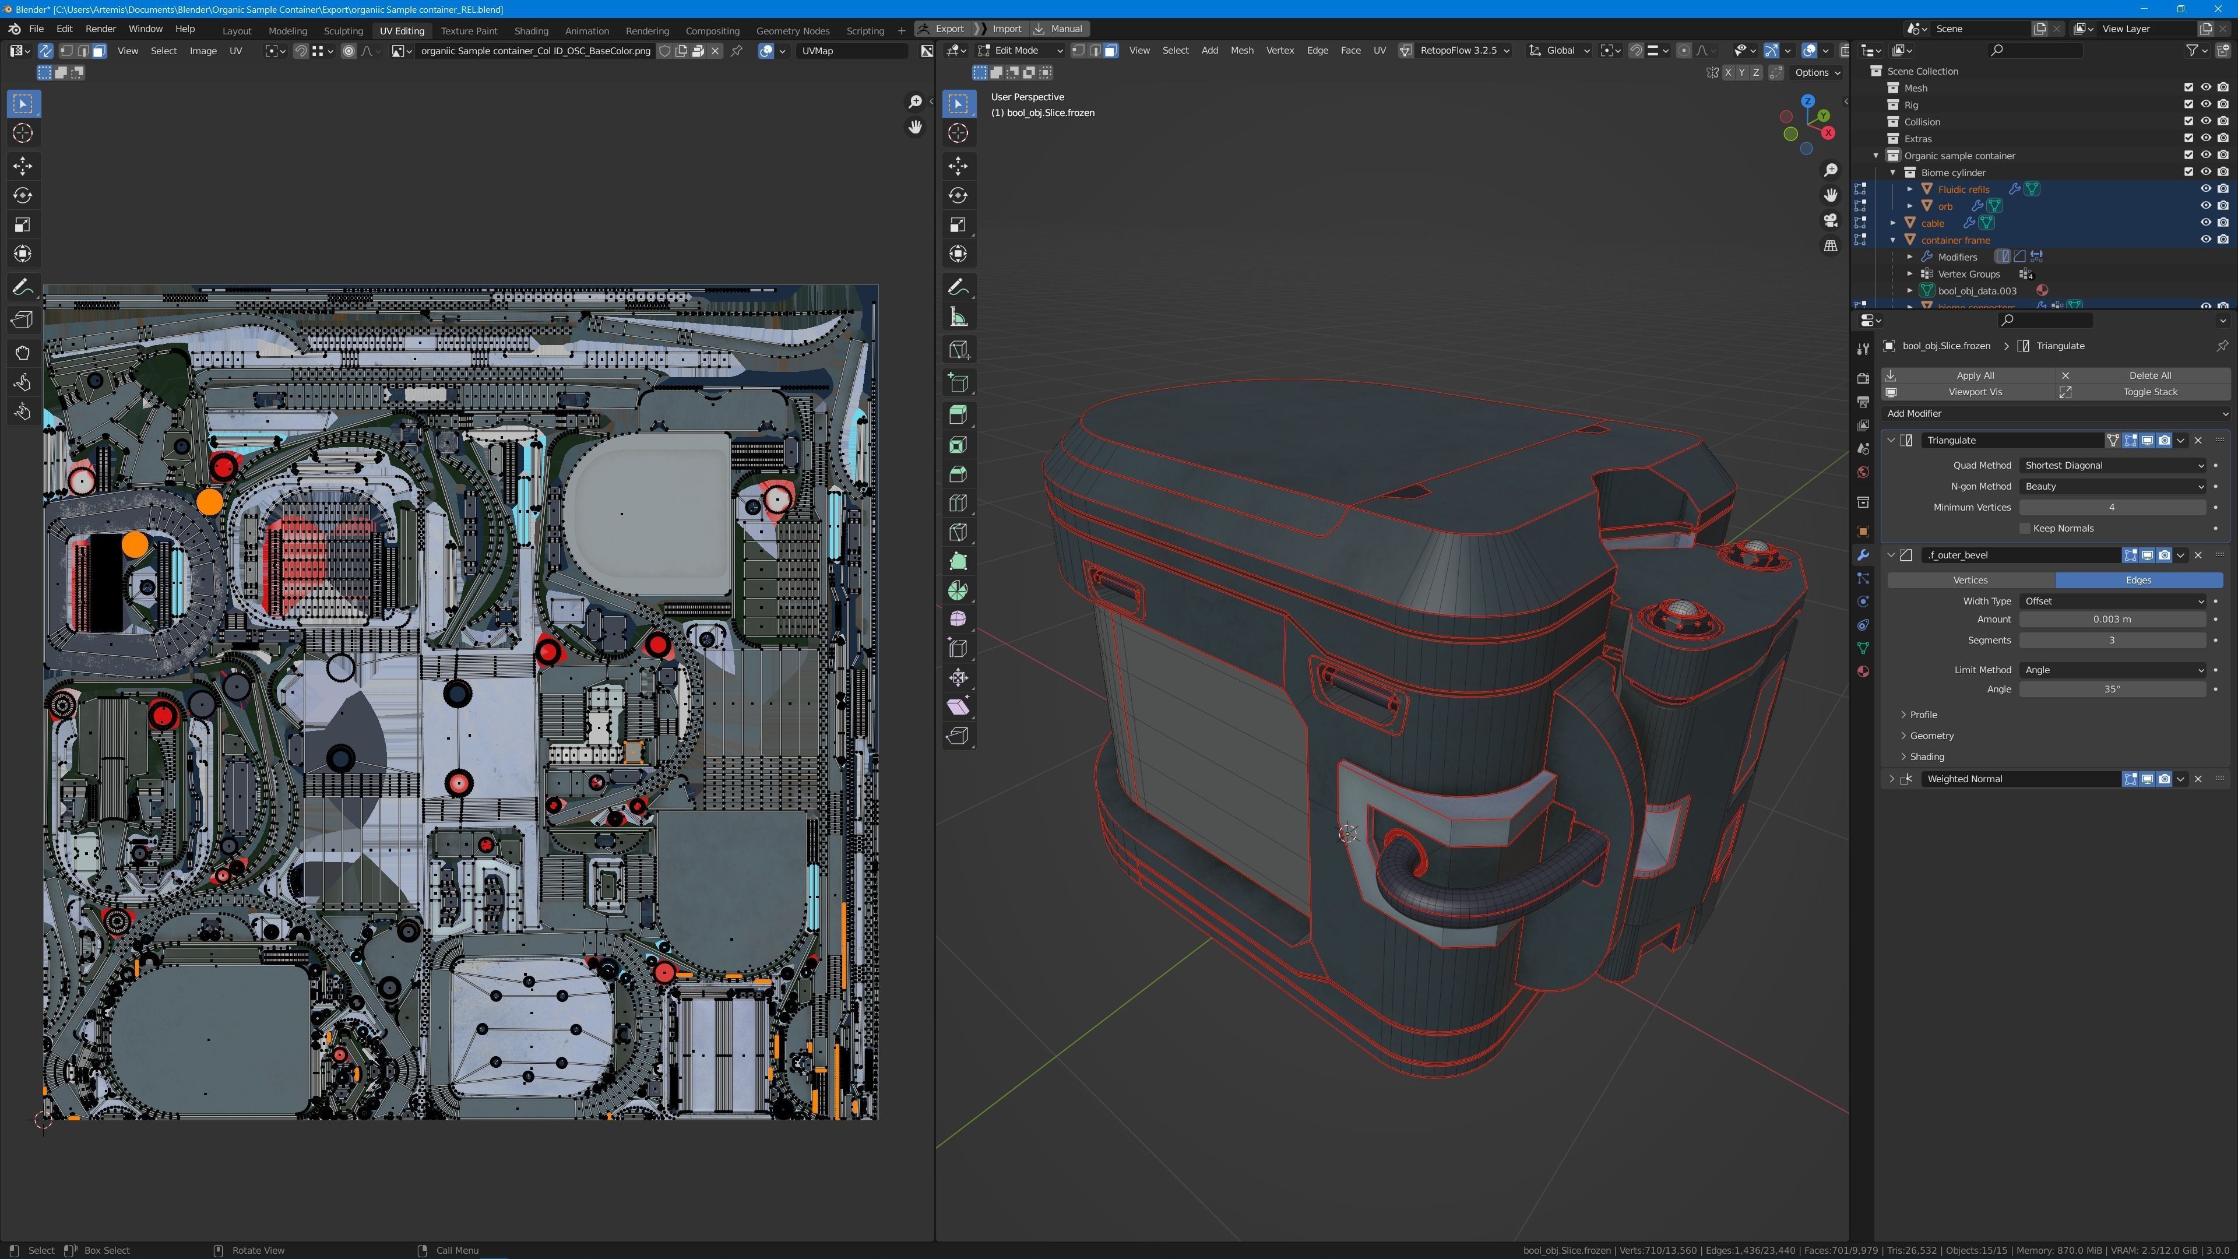Select the Measure tool in 3D viewport
This screenshot has height=1259, width=2238.
click(x=958, y=317)
